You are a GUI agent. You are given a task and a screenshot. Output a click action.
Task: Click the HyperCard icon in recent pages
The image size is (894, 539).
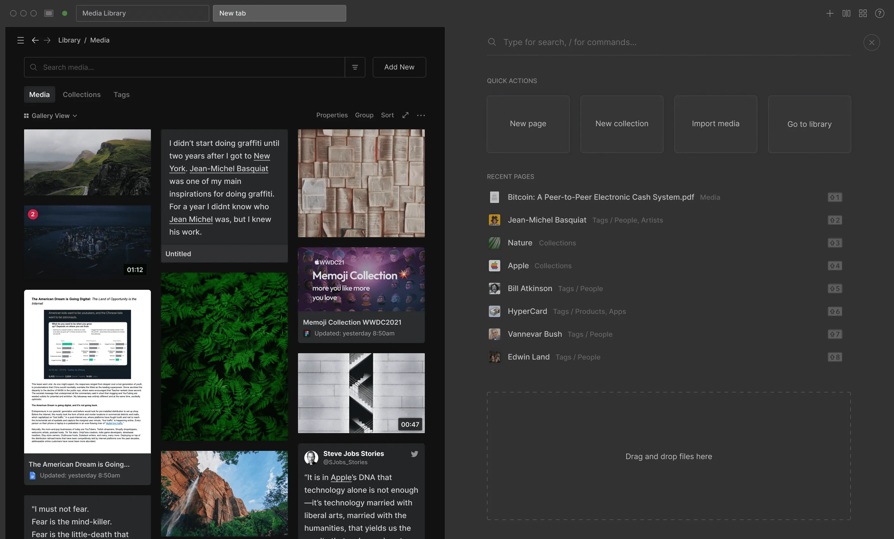pyautogui.click(x=494, y=311)
